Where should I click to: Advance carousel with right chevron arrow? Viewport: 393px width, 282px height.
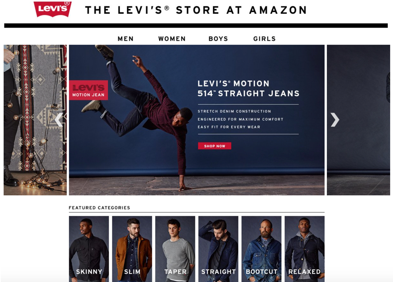point(335,120)
